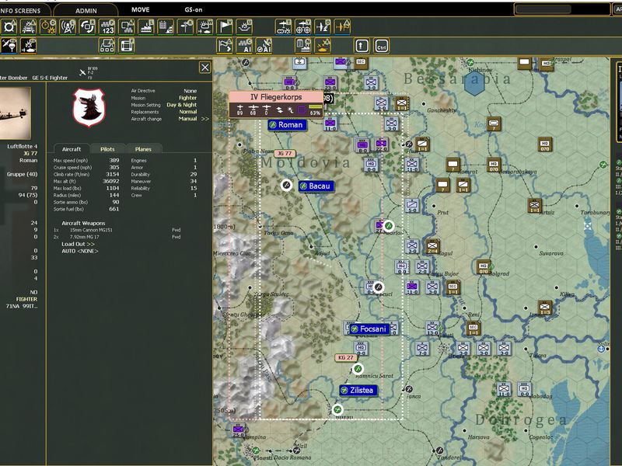
Task: Switch to the Aircraft tab
Action: tap(72, 149)
